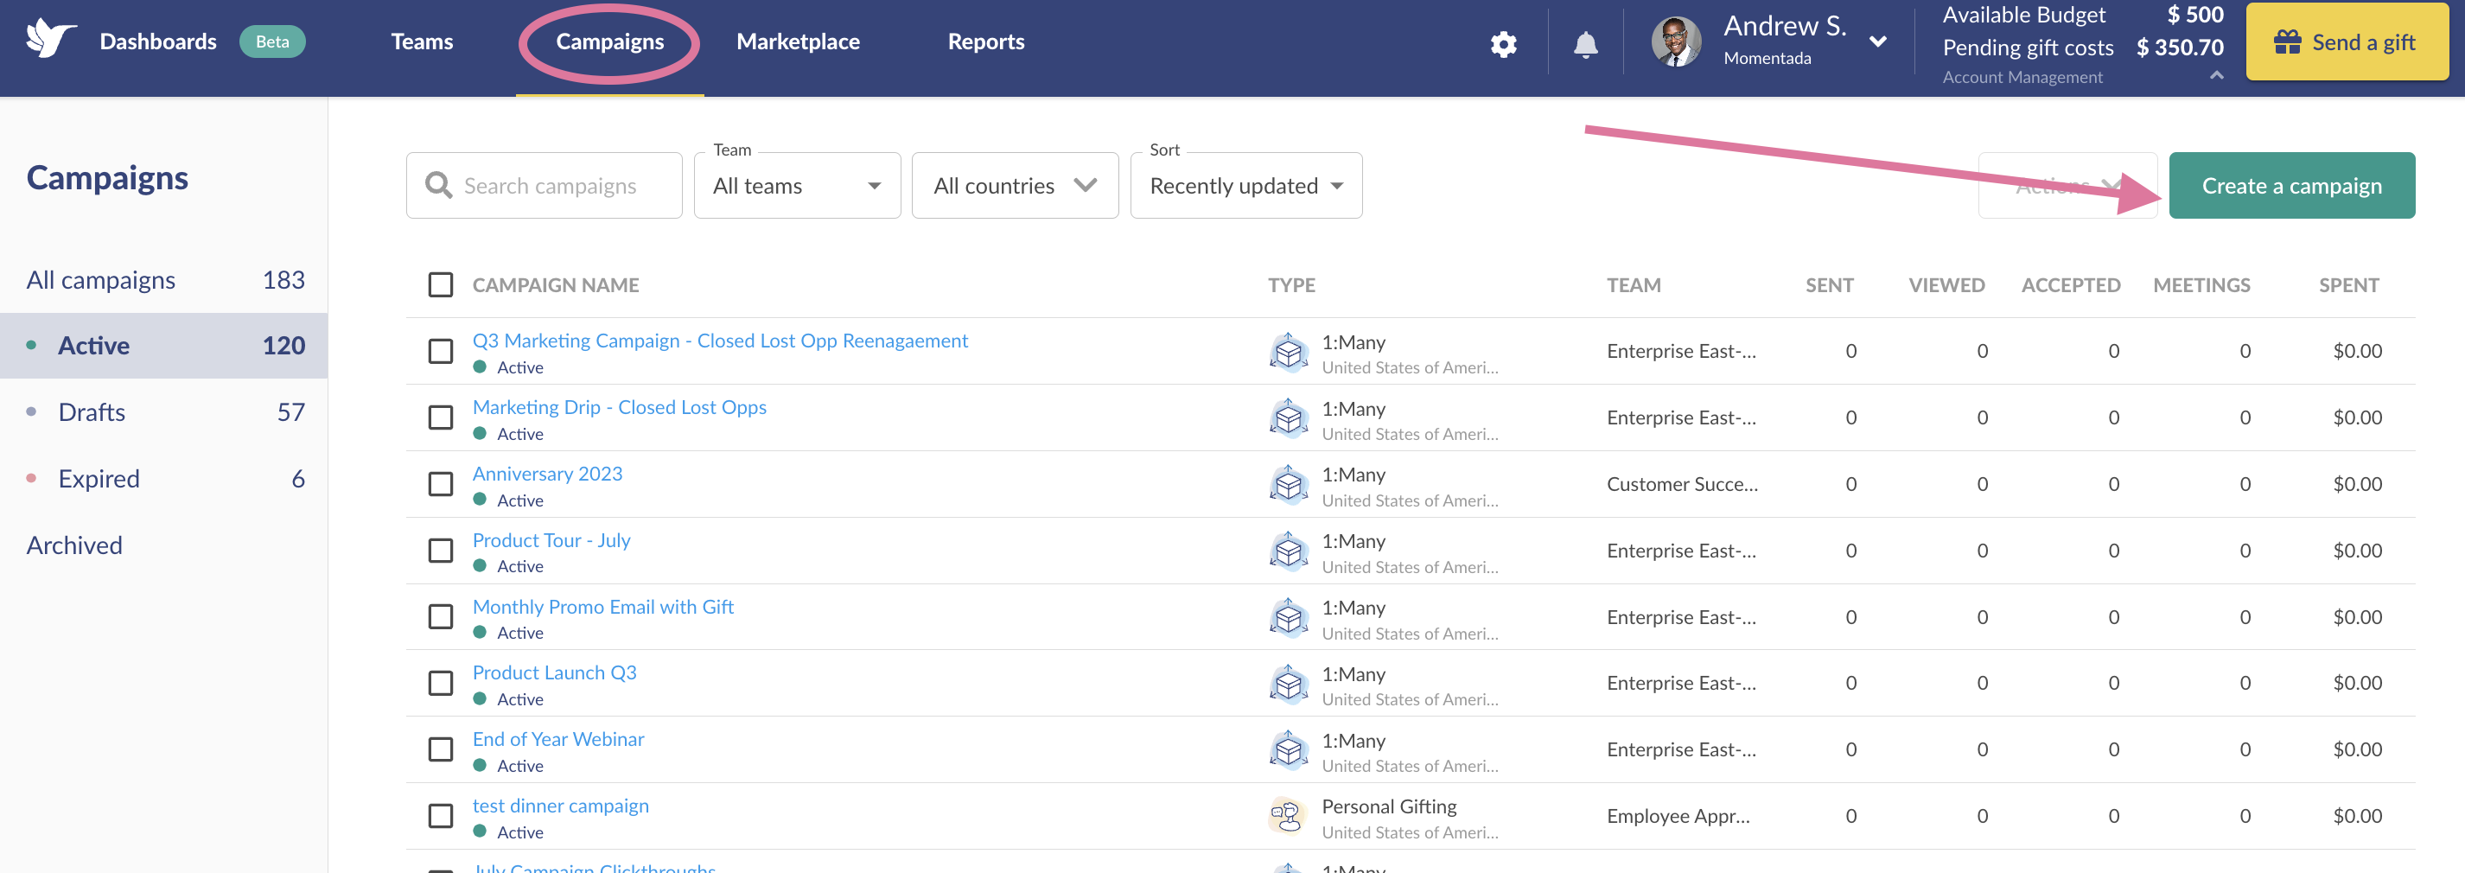
Task: Open test dinner campaign link
Action: pos(561,805)
